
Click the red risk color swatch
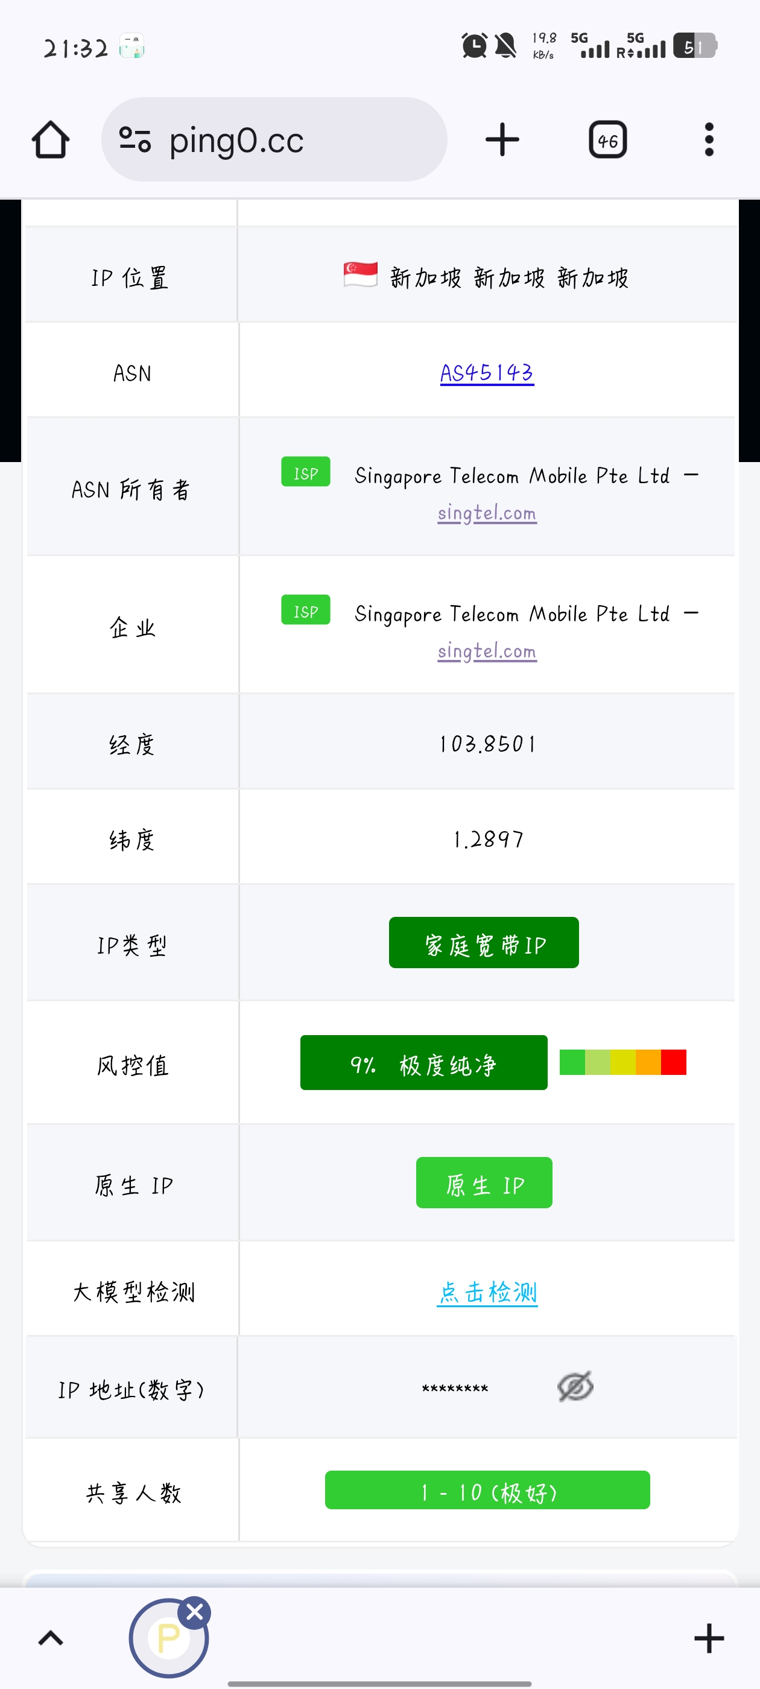673,1062
